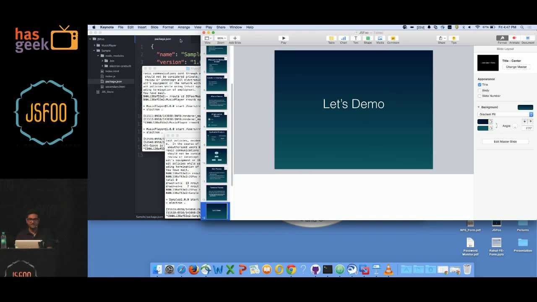Open Microsoft Excel from the Dock

tap(230, 270)
